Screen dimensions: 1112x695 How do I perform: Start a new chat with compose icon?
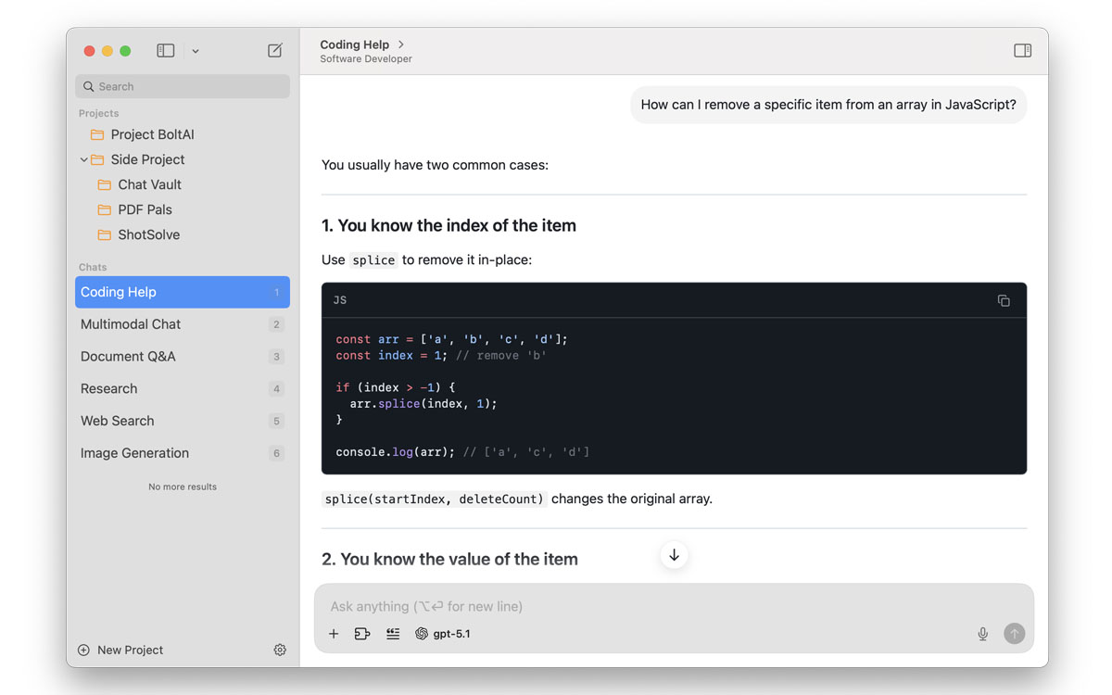coord(275,51)
